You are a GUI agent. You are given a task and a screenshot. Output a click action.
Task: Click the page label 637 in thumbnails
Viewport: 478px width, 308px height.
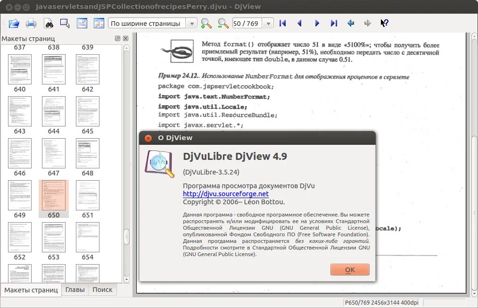pos(20,47)
